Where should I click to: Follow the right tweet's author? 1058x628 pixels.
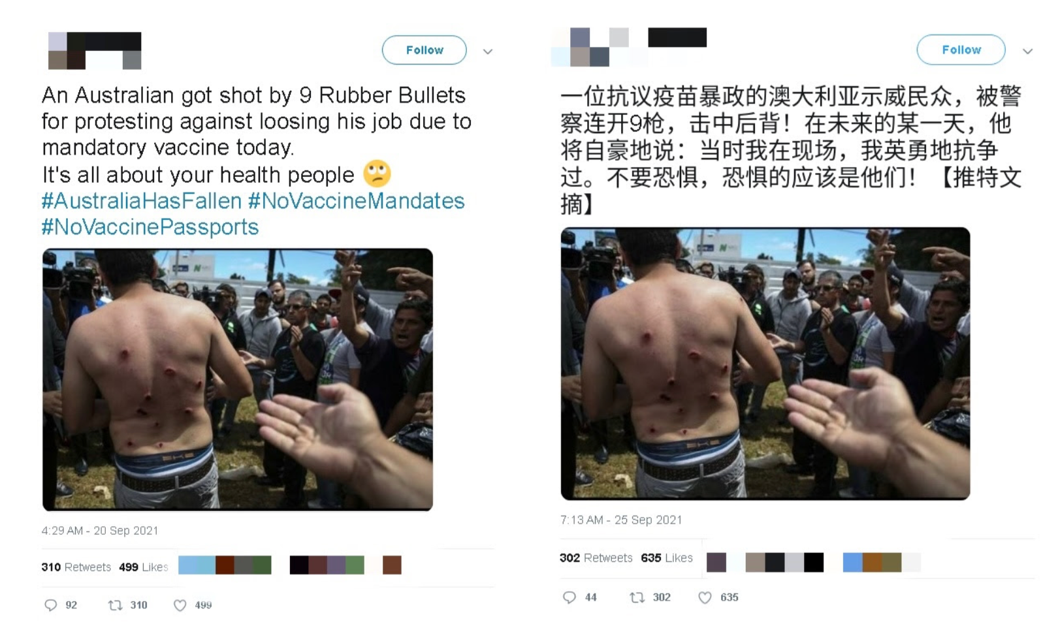[961, 50]
